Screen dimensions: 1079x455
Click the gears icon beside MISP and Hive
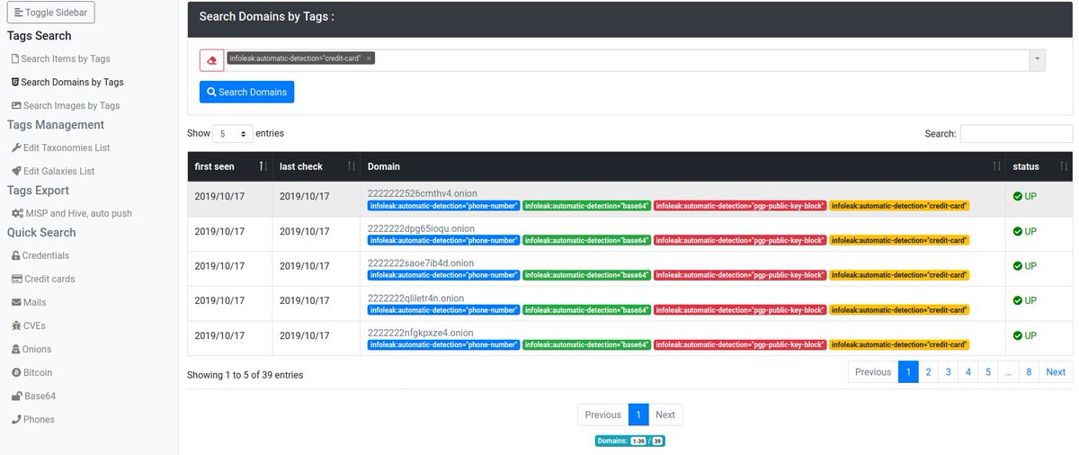18,213
